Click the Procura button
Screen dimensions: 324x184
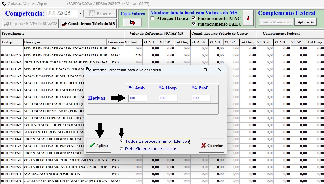(101, 14)
